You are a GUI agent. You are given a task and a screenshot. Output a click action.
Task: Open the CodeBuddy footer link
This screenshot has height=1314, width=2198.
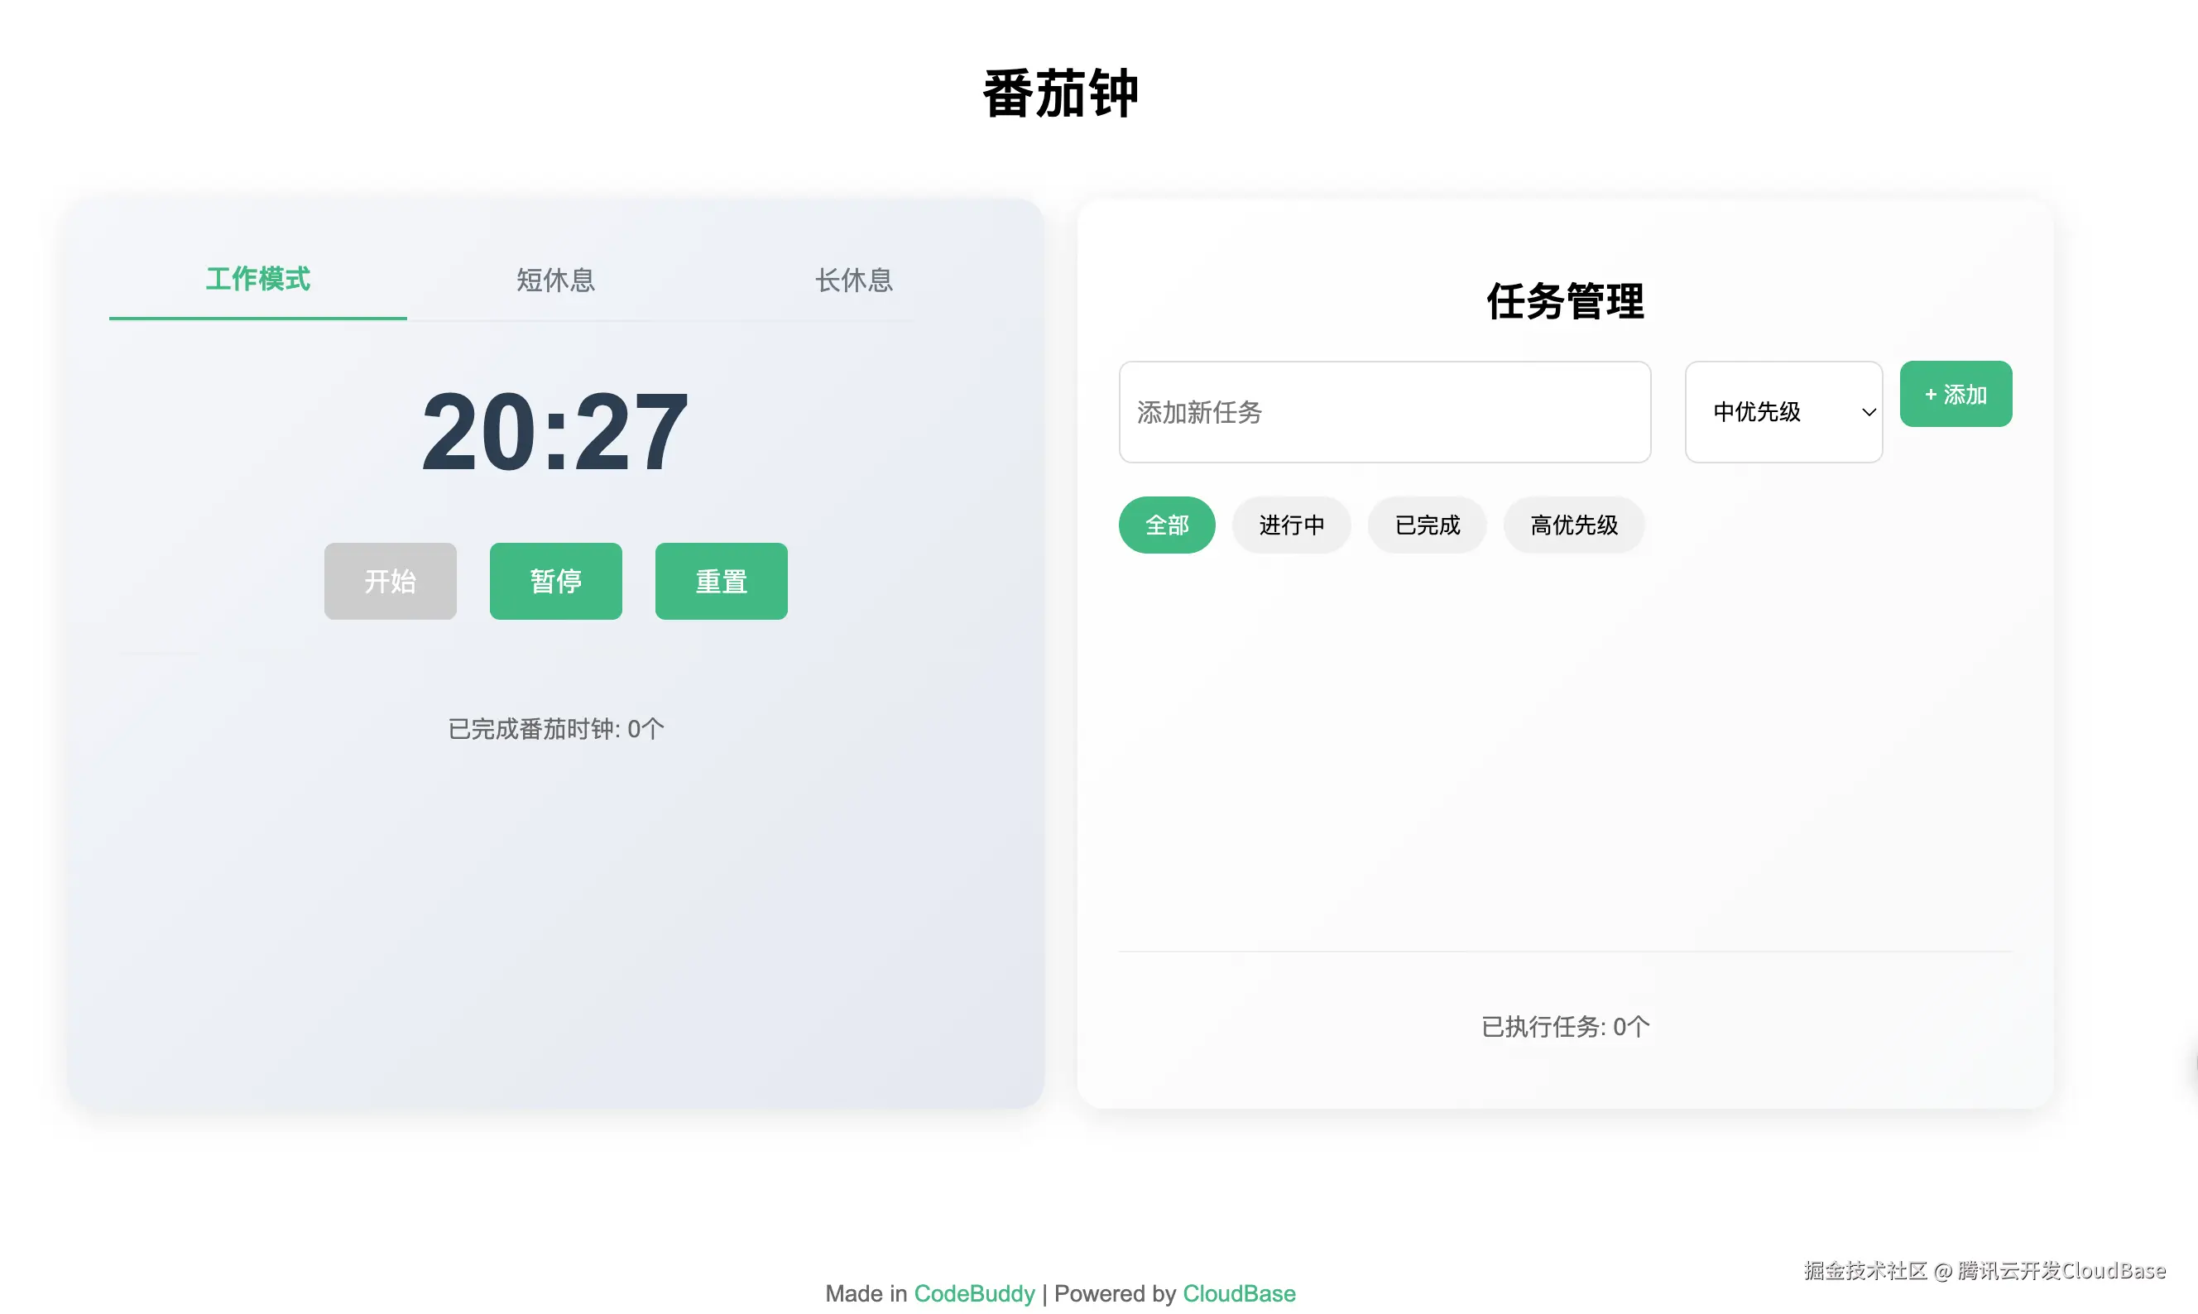coord(974,1293)
